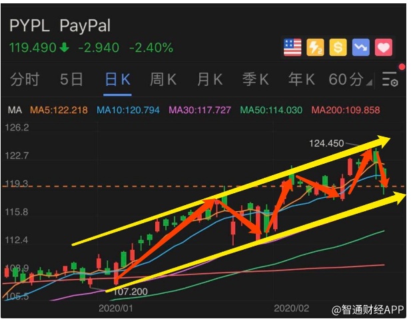Click the PYPL PayPal stock title
Image resolution: width=411 pixels, height=323 pixels.
pos(60,25)
